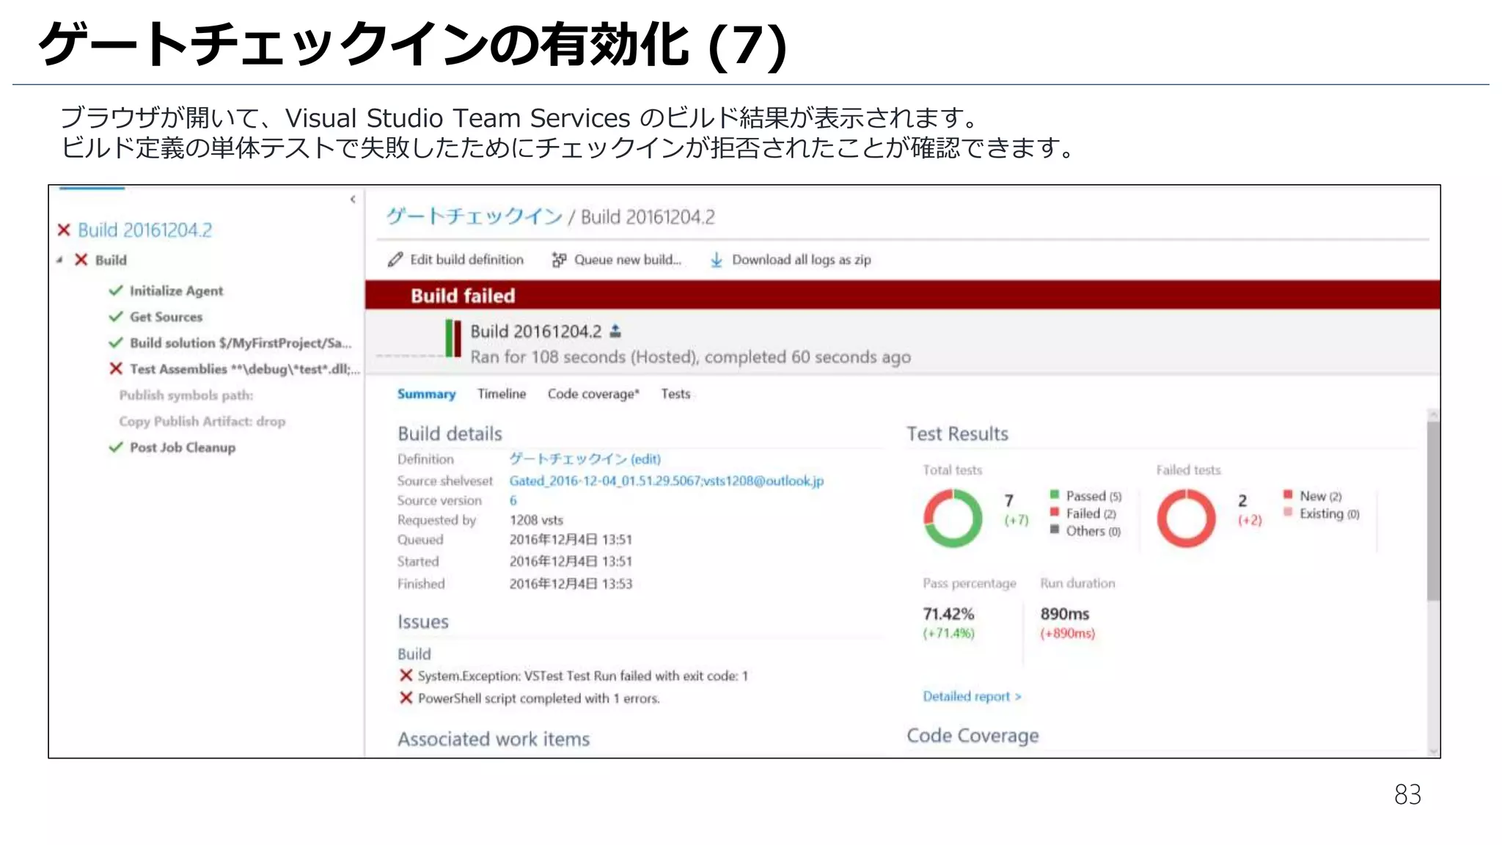Collapse the left build tree panel chevron
The image size is (1502, 845).
click(353, 200)
